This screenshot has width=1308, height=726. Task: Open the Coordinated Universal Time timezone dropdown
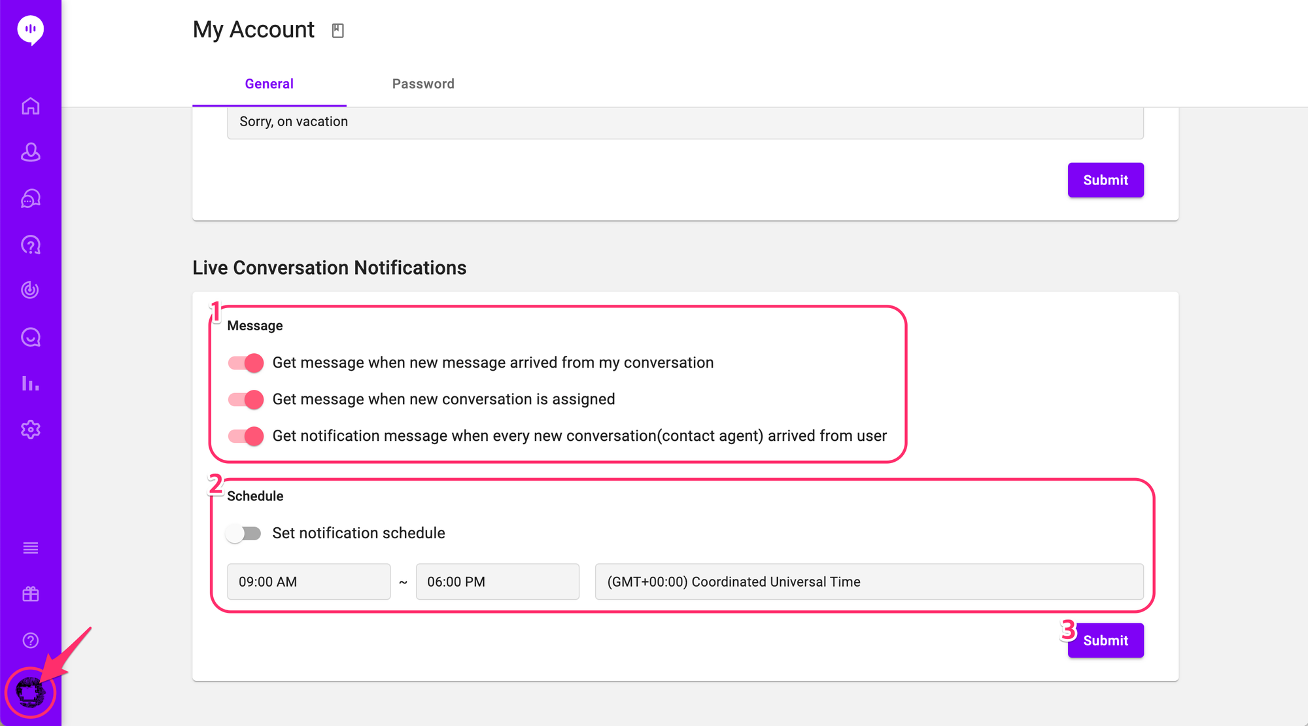[x=869, y=582]
